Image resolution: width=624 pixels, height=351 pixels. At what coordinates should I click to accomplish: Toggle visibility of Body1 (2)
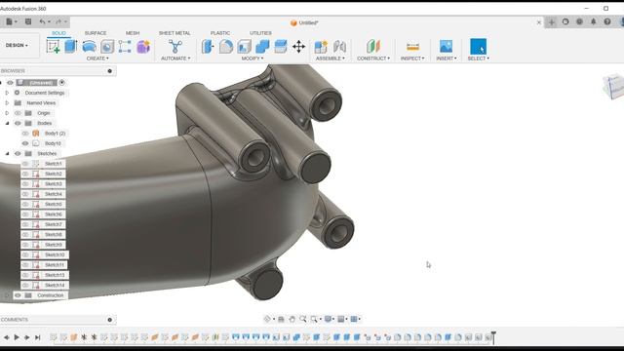(x=25, y=134)
